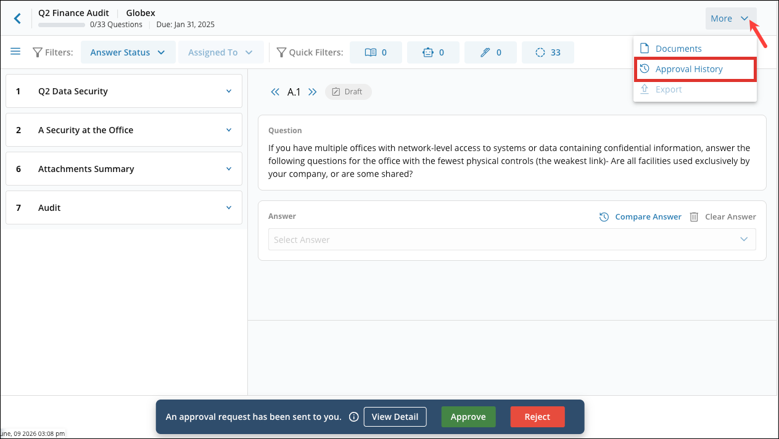
Task: Click the funnel icon beside Quick Filters
Action: [x=282, y=52]
